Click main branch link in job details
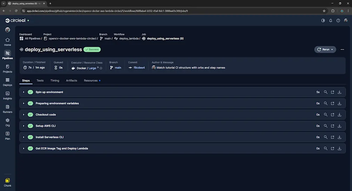 (x=118, y=68)
